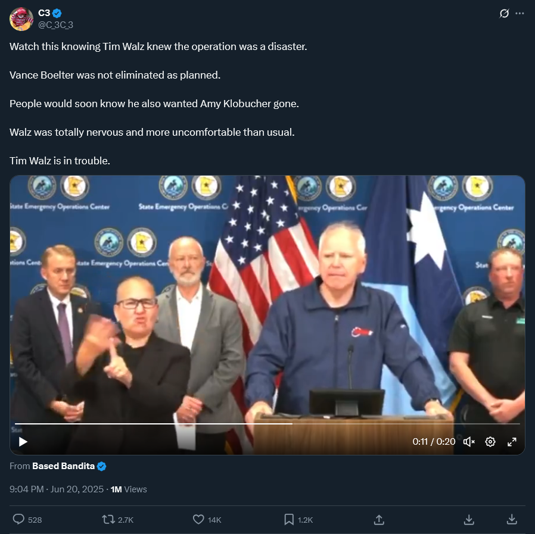Open the C3 profile avatar
The width and height of the screenshot is (535, 534).
pos(21,19)
